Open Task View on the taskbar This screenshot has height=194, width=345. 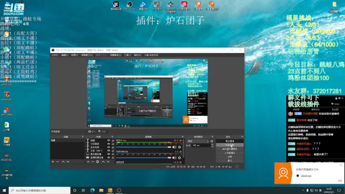click(83, 190)
